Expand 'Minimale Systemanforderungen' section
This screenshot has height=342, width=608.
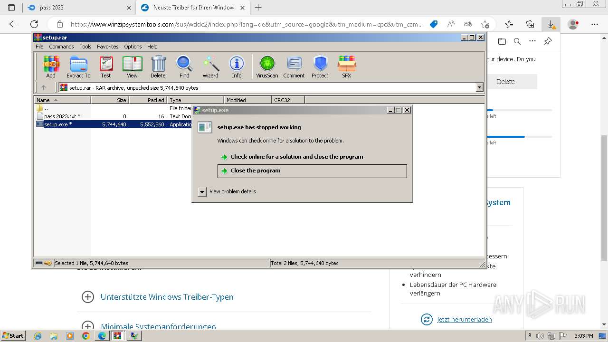click(149, 326)
